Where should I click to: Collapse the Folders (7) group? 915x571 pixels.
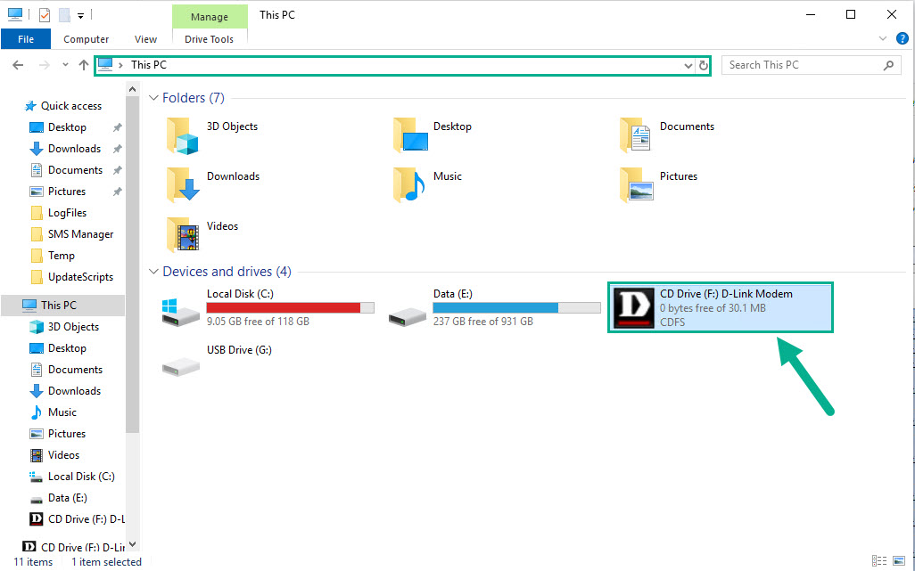(x=153, y=98)
